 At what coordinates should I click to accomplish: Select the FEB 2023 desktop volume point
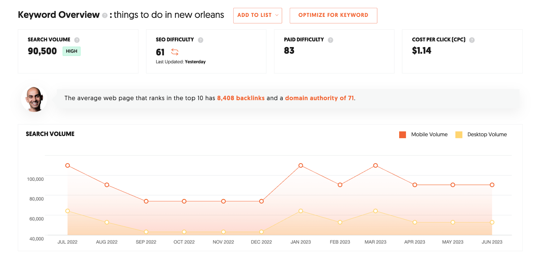(x=340, y=222)
